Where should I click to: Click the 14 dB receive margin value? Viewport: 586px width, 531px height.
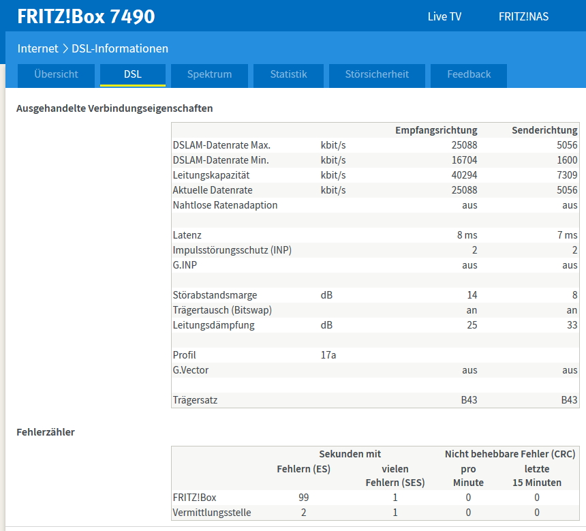click(x=472, y=295)
